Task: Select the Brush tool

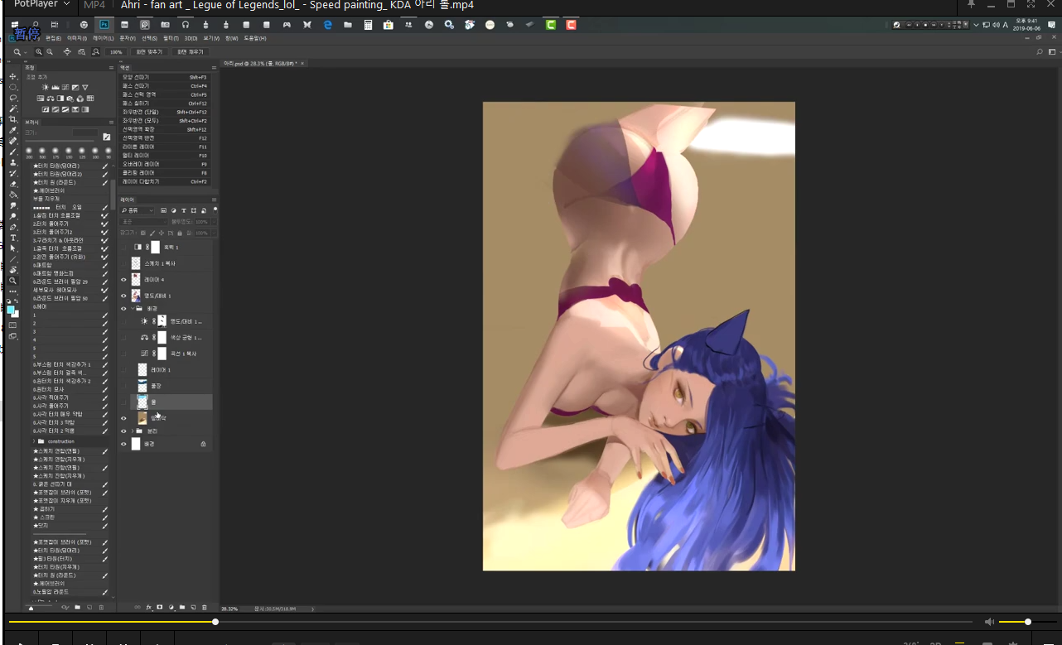Action: [13, 152]
